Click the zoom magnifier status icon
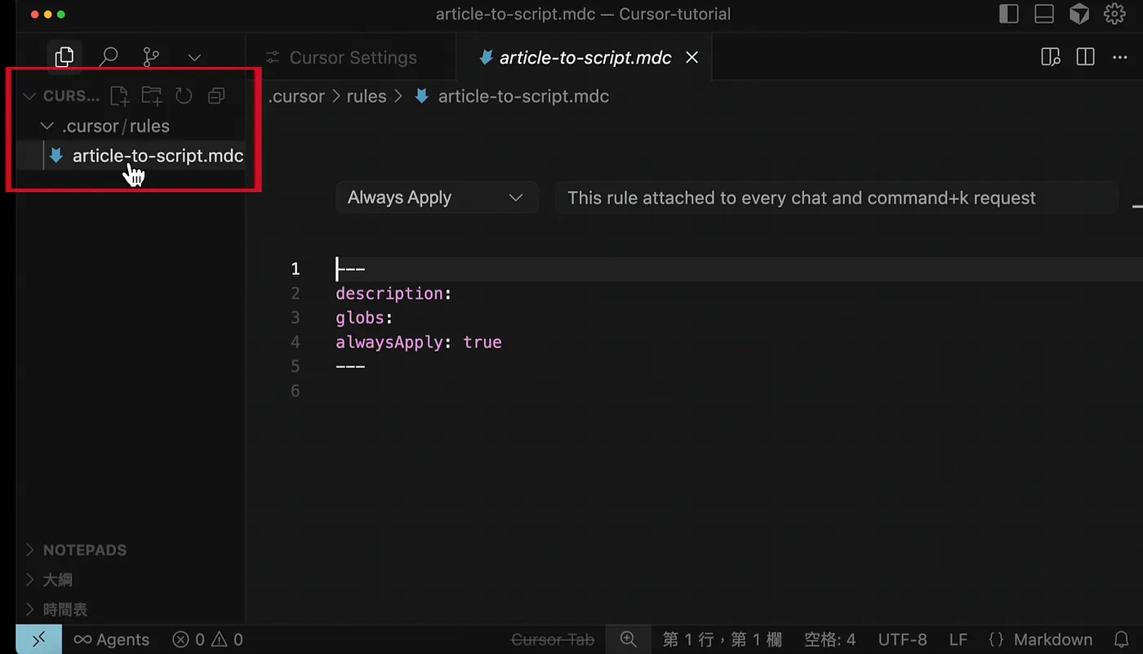 [x=628, y=639]
